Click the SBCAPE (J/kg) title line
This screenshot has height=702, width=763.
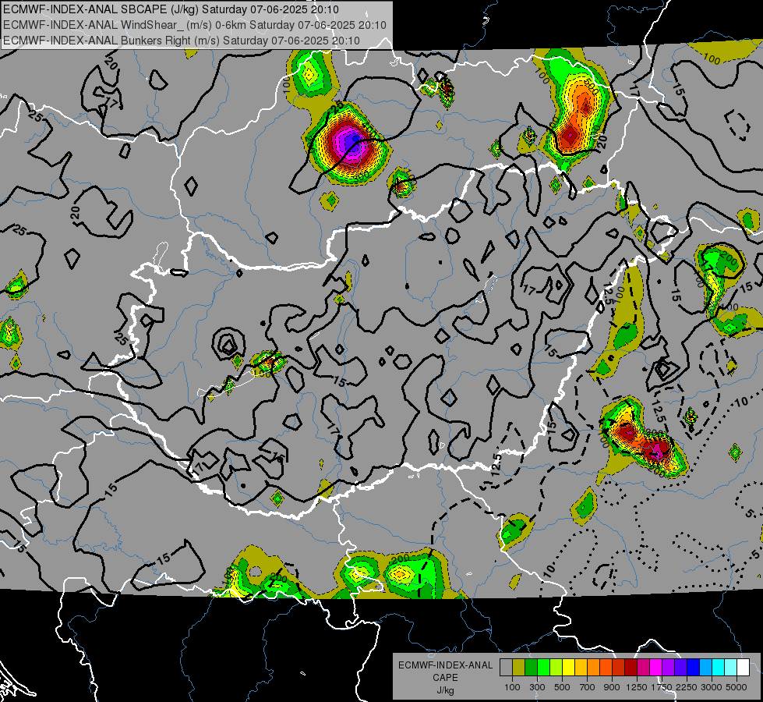coord(171,9)
